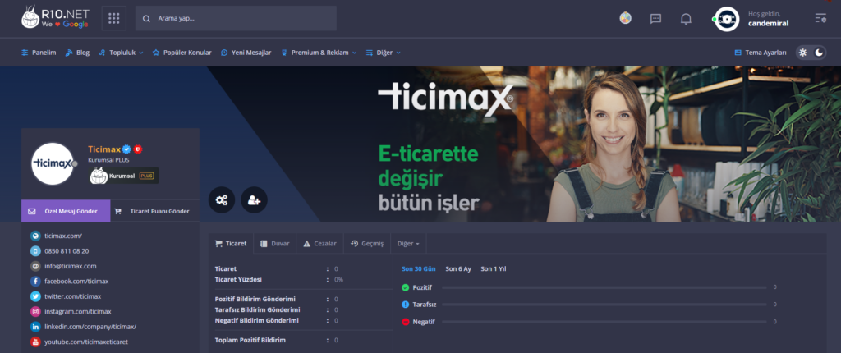
Task: Click the Özel Mesaj Gönder button
Action: (65, 211)
